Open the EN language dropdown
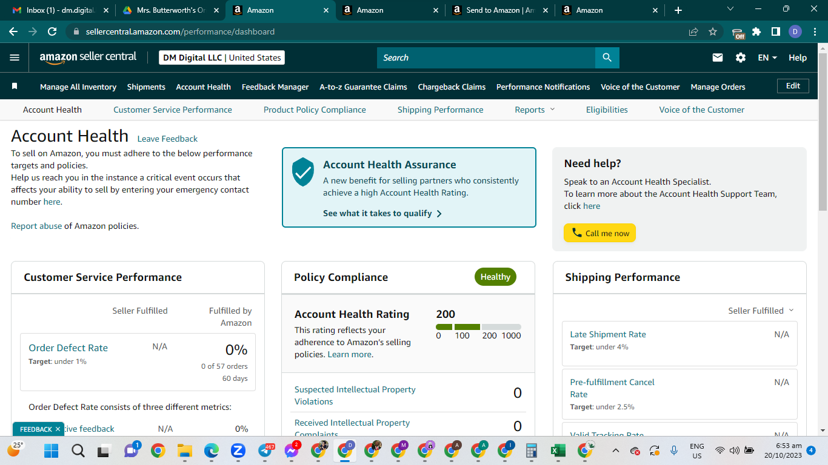This screenshot has width=828, height=465. coord(767,58)
